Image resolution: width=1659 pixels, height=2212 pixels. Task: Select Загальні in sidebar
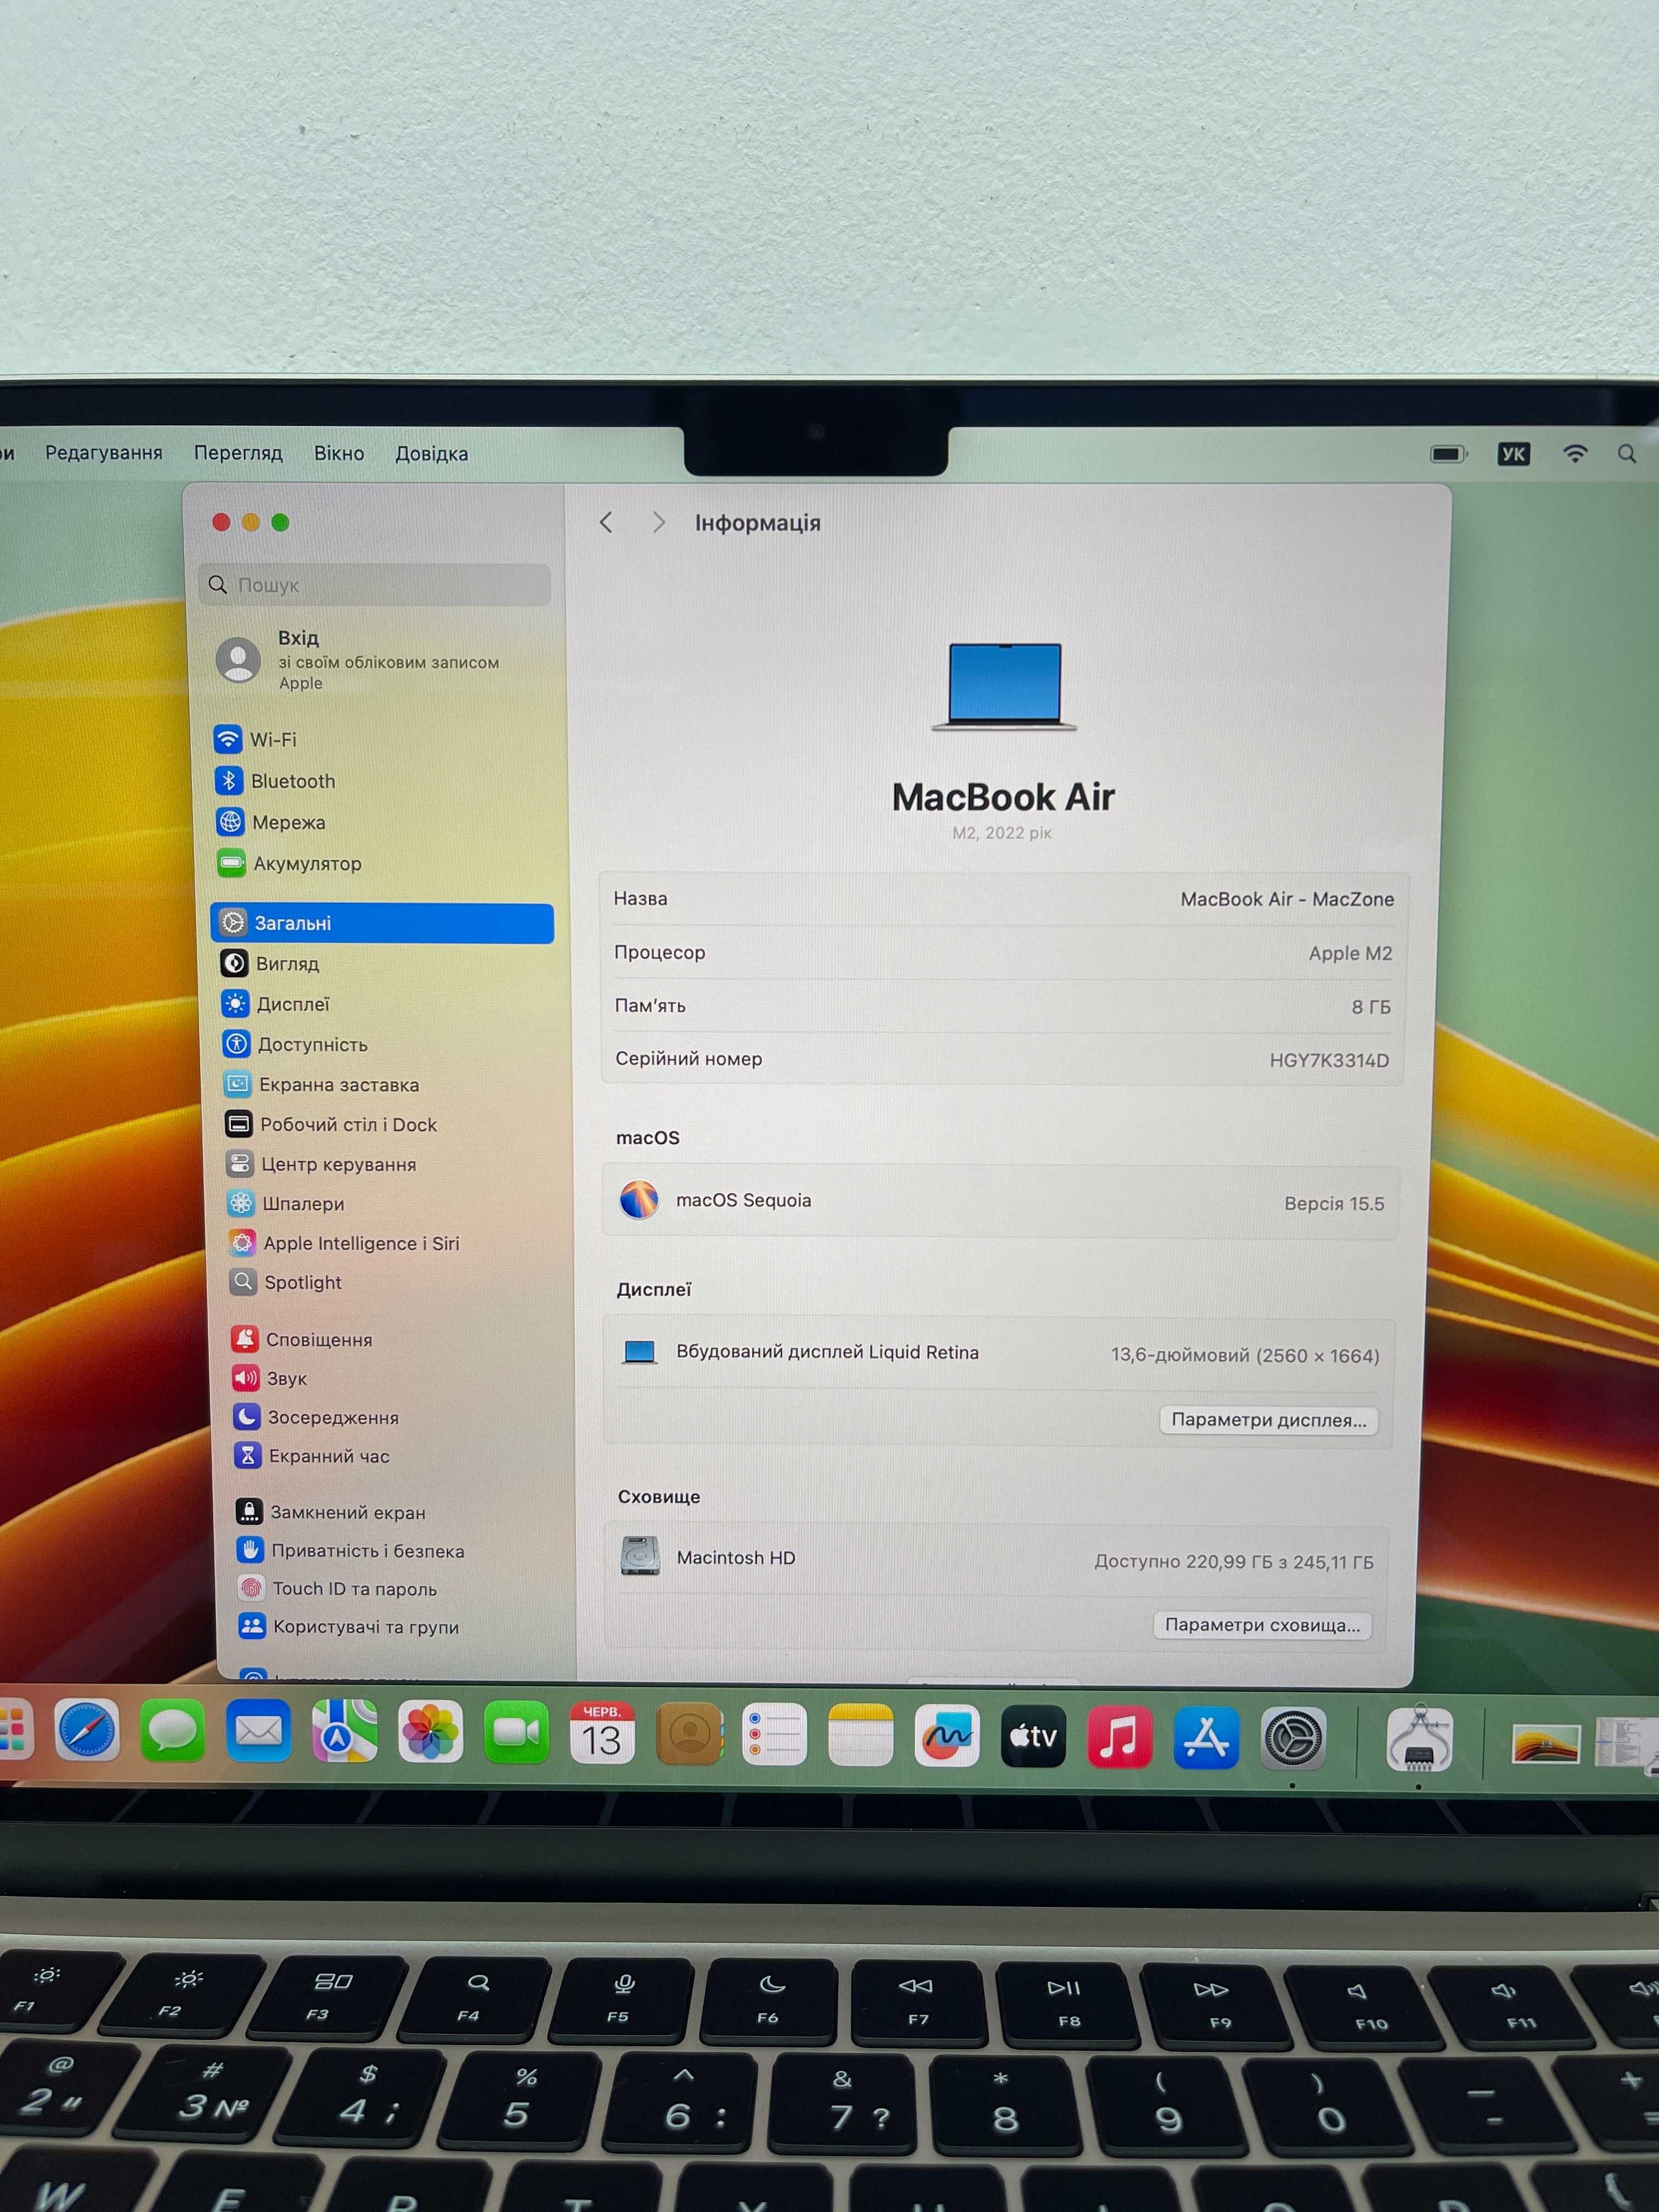point(382,923)
